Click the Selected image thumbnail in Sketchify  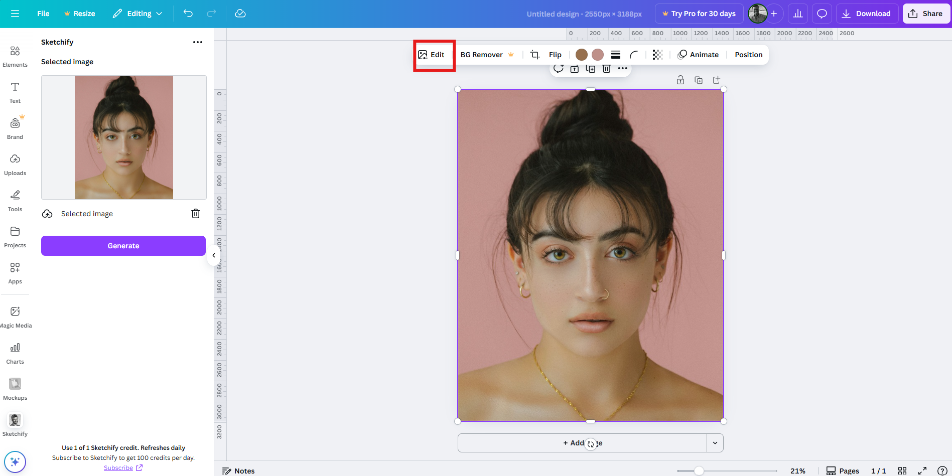(x=123, y=137)
